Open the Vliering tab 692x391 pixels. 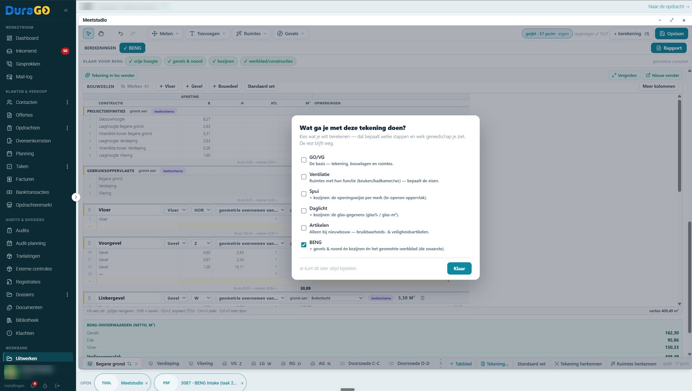pos(201,364)
